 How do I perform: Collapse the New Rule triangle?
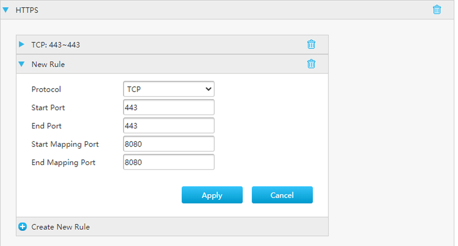click(x=22, y=64)
